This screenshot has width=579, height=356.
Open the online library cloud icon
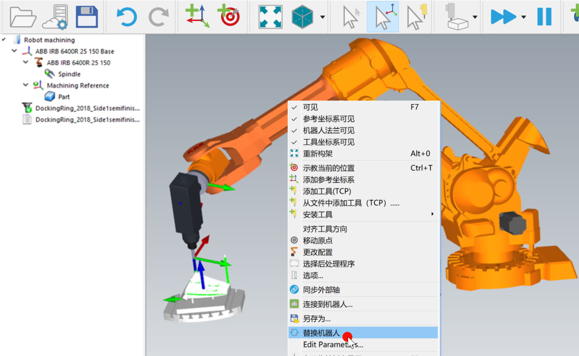tap(55, 17)
